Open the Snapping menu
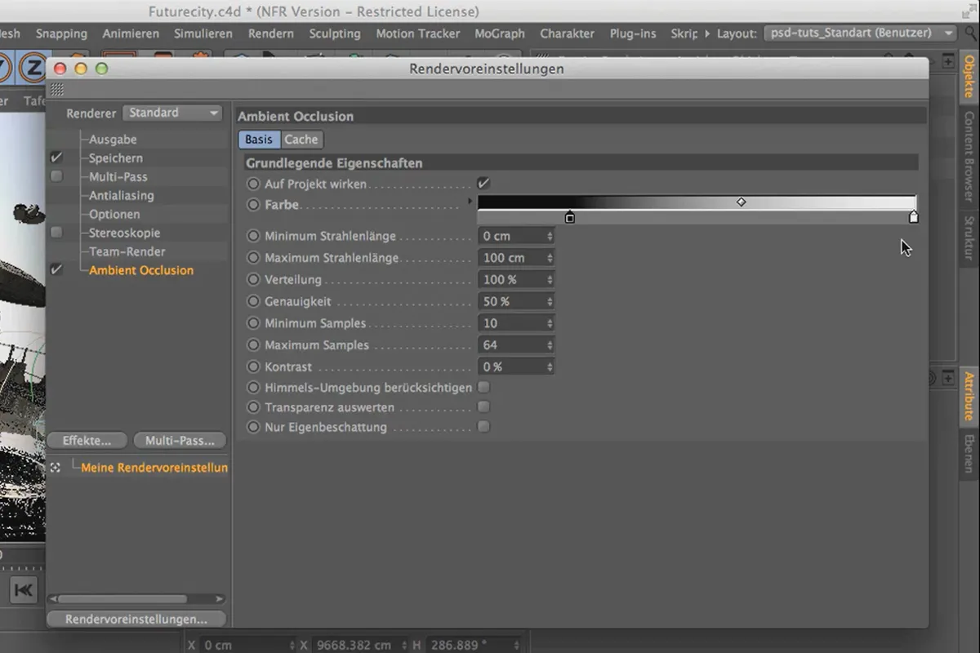This screenshot has height=653, width=980. click(61, 33)
